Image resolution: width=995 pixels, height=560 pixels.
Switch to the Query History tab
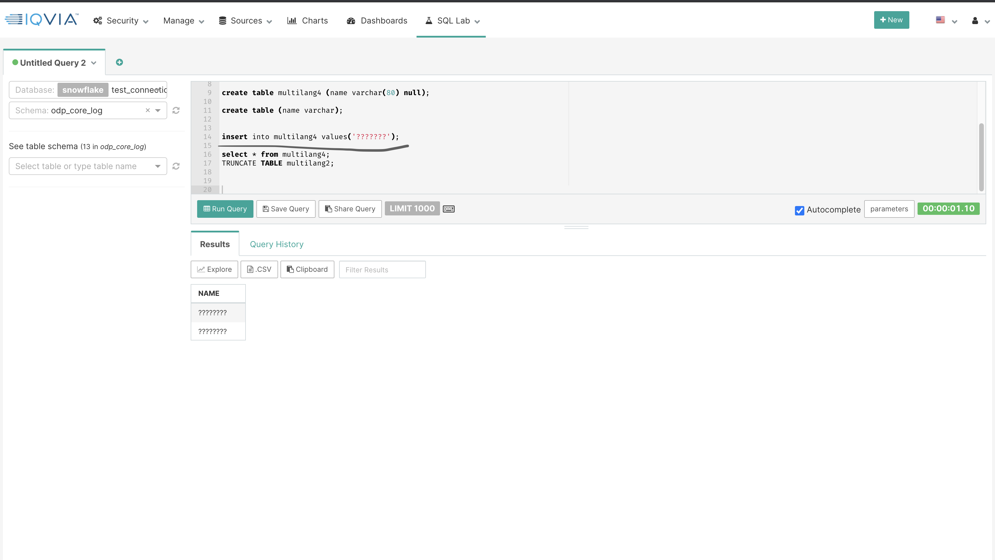pos(277,244)
